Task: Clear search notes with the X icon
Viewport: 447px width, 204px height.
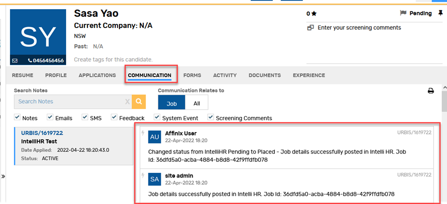Action: (127, 102)
